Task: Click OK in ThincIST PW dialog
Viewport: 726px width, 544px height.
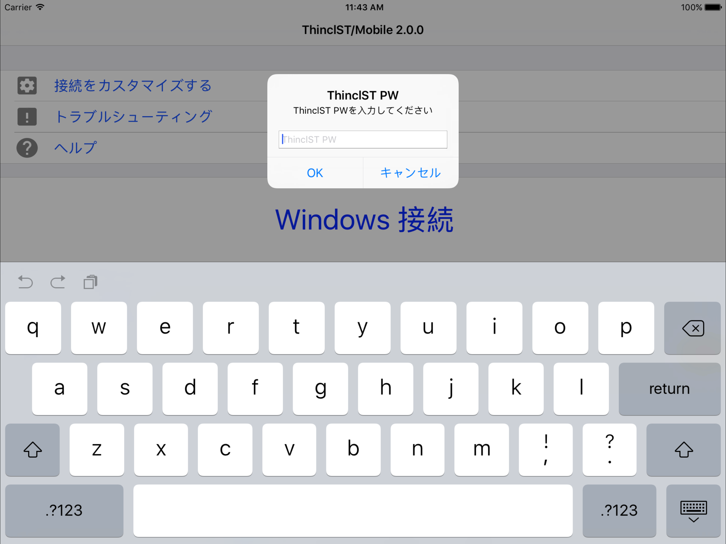Action: coord(315,173)
